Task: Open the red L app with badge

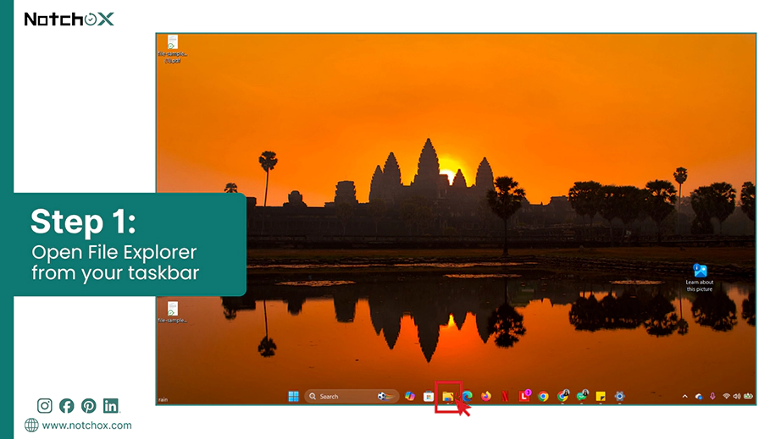Action: point(524,396)
